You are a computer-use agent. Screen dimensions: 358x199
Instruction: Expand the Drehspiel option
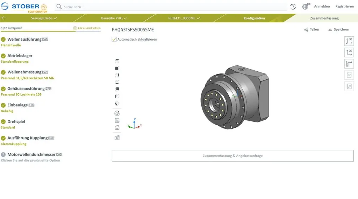[x=16, y=122]
